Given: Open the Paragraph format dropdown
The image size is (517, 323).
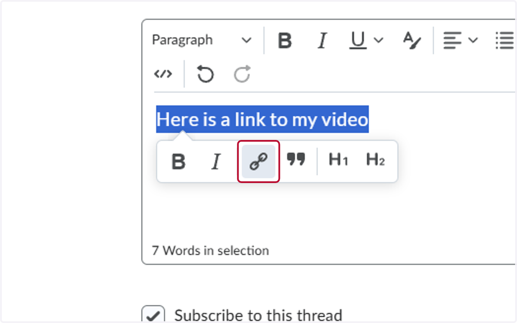Looking at the screenshot, I should coord(202,40).
